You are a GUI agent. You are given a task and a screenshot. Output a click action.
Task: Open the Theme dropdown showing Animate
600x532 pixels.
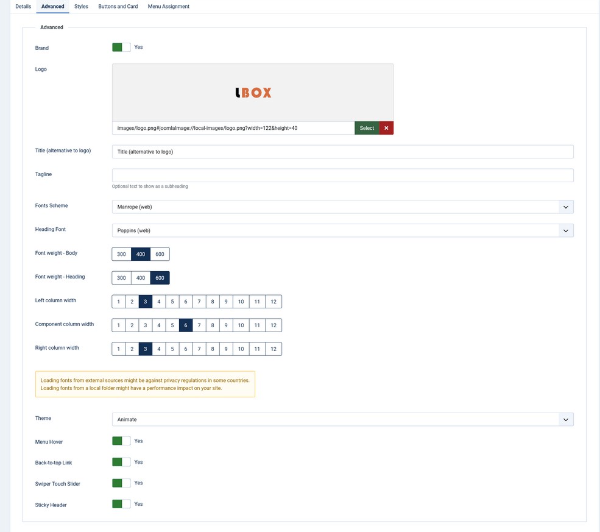(342, 420)
